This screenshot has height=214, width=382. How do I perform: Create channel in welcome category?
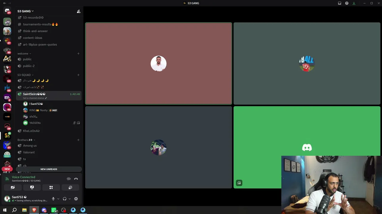[x=78, y=53]
